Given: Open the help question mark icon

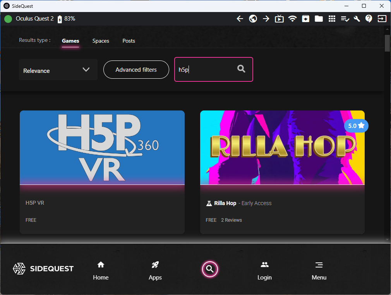Looking at the screenshot, I should (369, 19).
